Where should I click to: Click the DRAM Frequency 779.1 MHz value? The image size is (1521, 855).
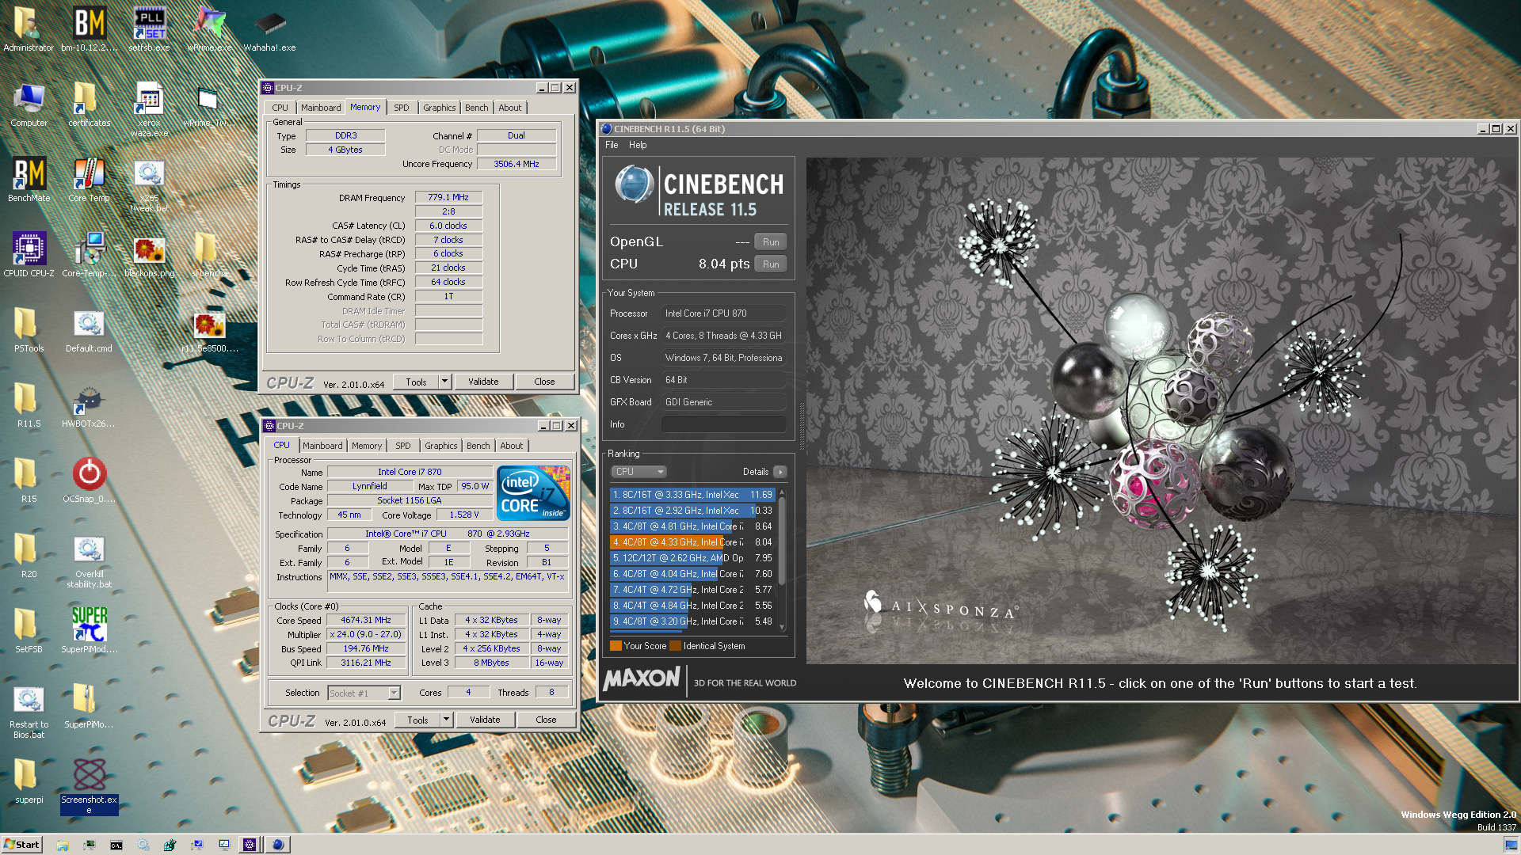point(448,197)
